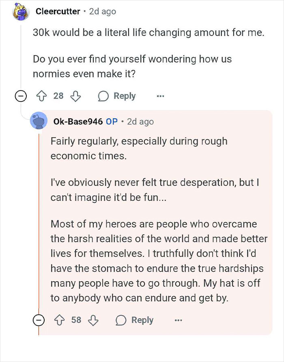Downvote Ok-Base946's reply
This screenshot has height=362, width=284.
pos(94,320)
